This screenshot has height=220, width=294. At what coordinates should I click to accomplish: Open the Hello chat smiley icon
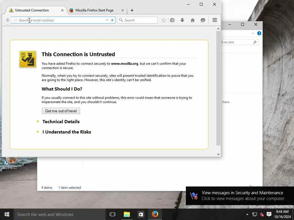(203, 20)
